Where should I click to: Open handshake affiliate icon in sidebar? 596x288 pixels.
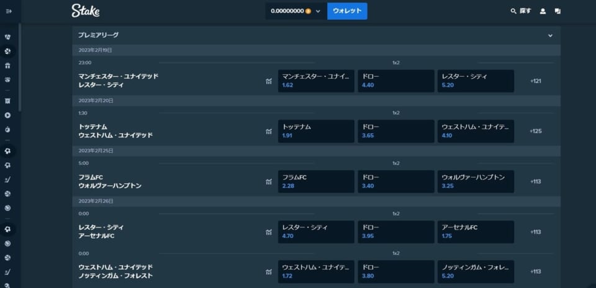(x=7, y=80)
